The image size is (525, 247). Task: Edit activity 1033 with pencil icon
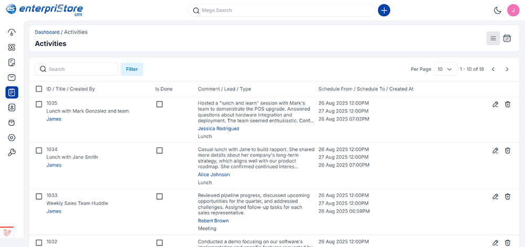coord(495,197)
